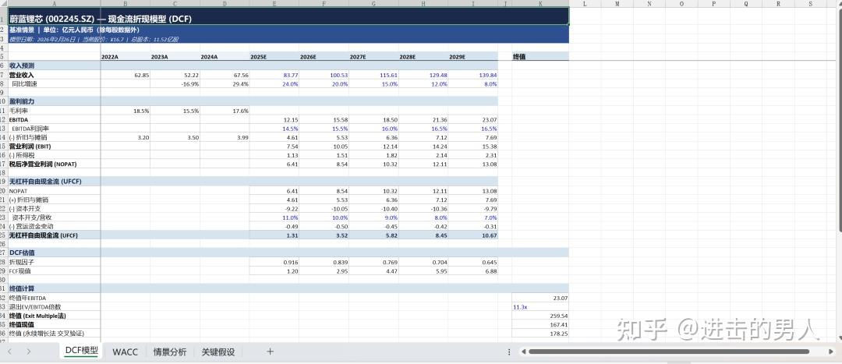Viewport: 842px width, 364px height.
Task: Select working capital change -0.49
Action: [x=274, y=226]
